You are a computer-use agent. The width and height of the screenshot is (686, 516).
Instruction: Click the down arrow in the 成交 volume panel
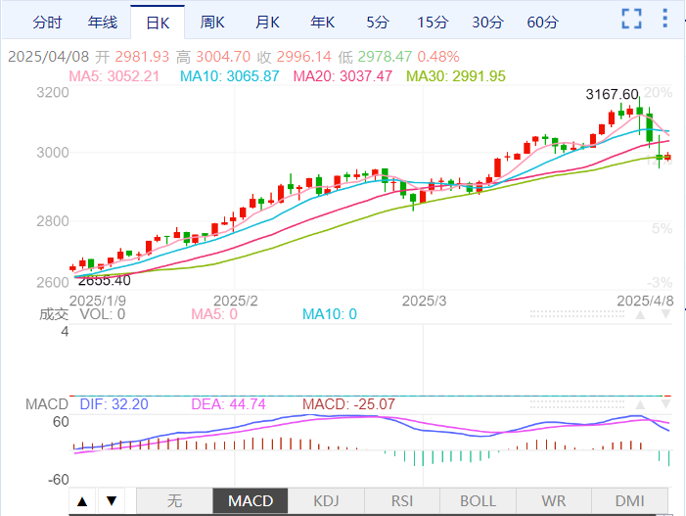(665, 314)
